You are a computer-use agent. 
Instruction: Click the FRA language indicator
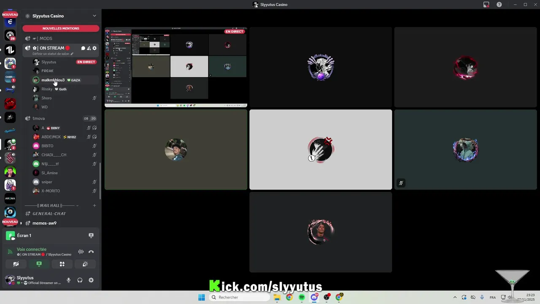point(493,297)
